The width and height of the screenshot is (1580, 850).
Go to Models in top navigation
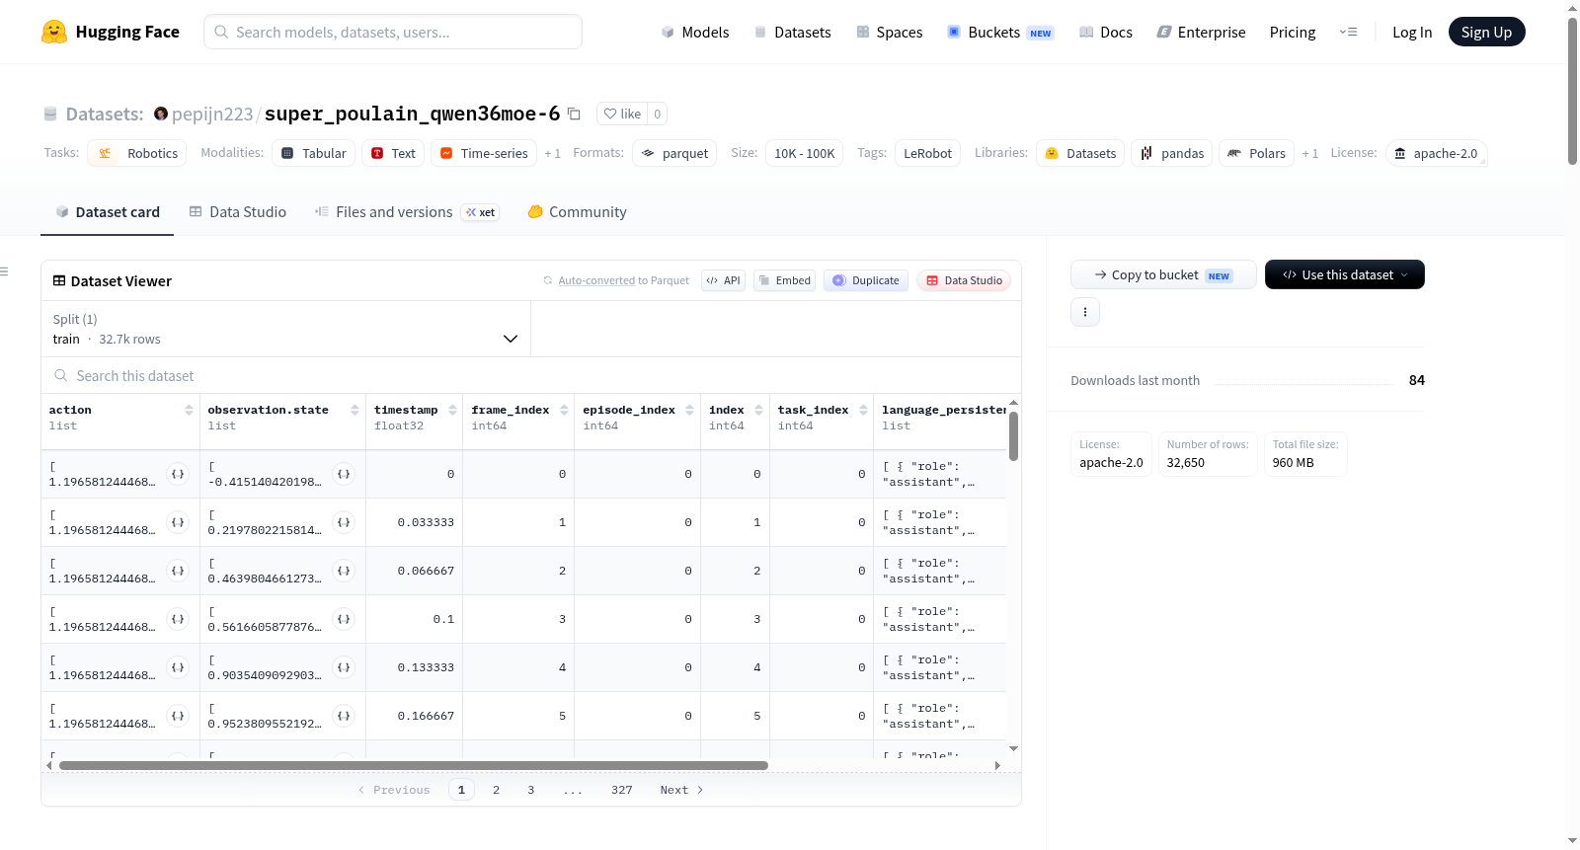(695, 32)
